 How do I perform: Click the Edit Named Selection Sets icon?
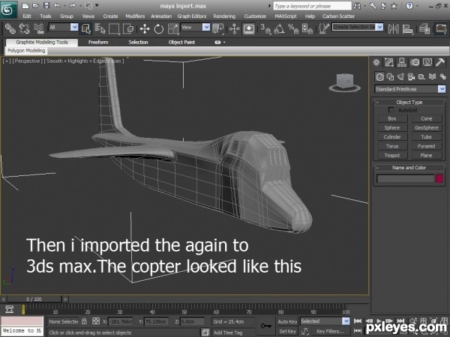pyautogui.click(x=324, y=29)
